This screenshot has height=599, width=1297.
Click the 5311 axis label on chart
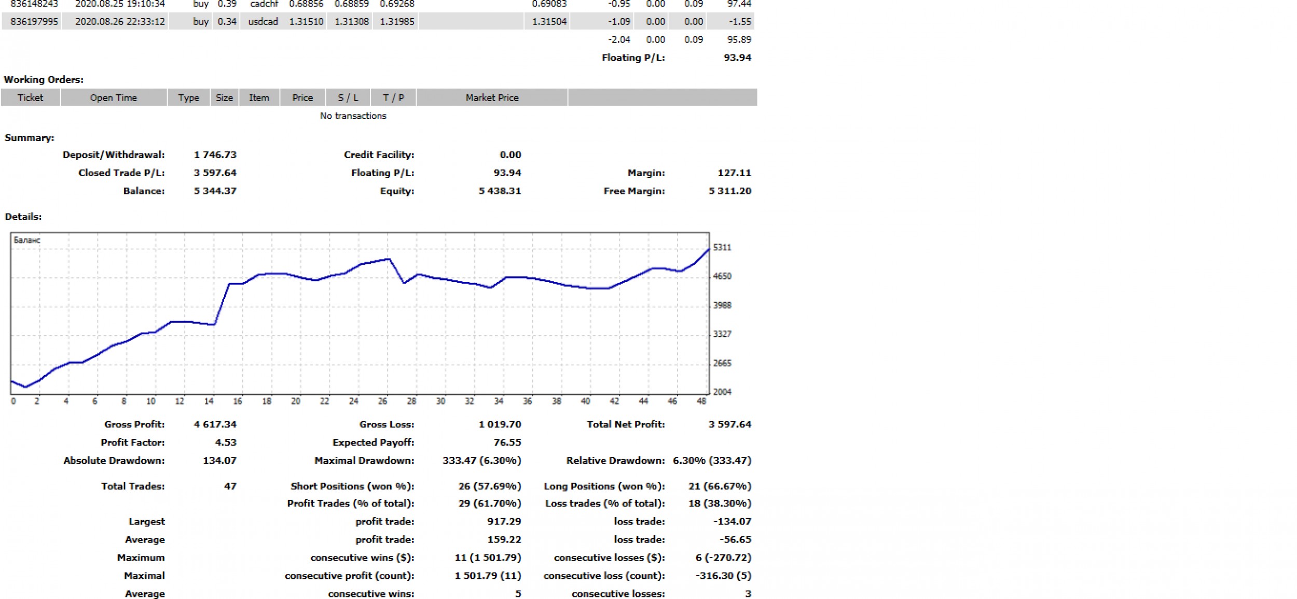(722, 247)
